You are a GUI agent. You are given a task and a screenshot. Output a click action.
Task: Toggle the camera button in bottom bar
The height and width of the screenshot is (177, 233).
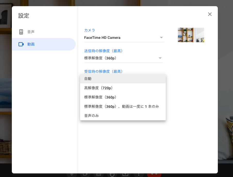85,175
